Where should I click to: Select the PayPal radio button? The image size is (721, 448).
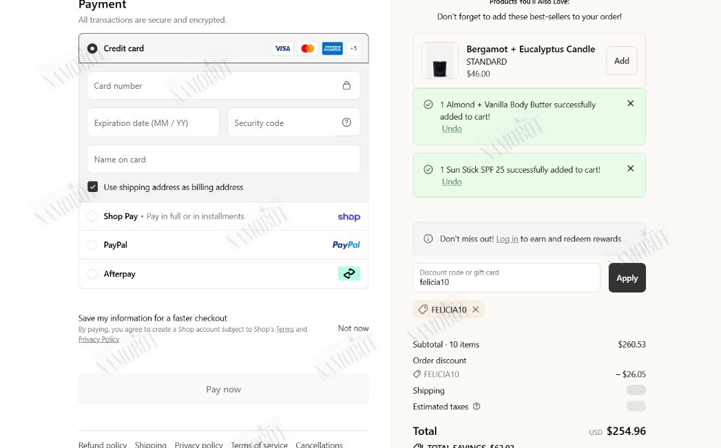tap(92, 245)
